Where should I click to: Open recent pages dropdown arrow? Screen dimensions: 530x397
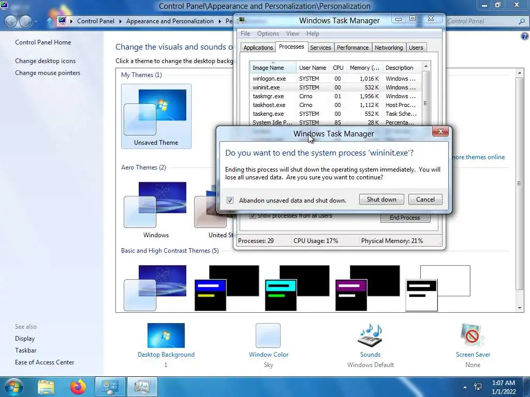tap(36, 22)
